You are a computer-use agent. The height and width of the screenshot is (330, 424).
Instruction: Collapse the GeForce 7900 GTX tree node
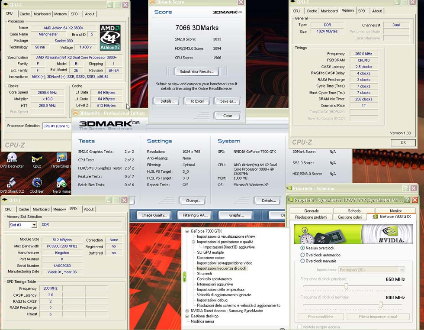click(x=187, y=231)
